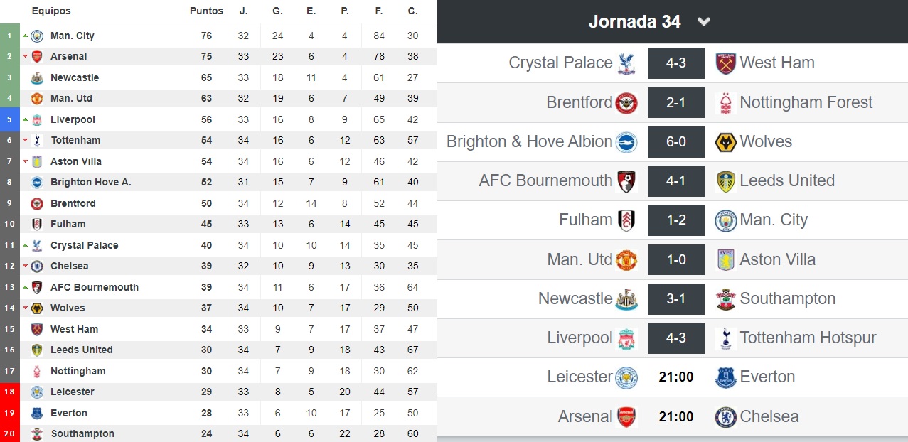
Task: Open the Liverpool team link in standings
Action: 73,120
